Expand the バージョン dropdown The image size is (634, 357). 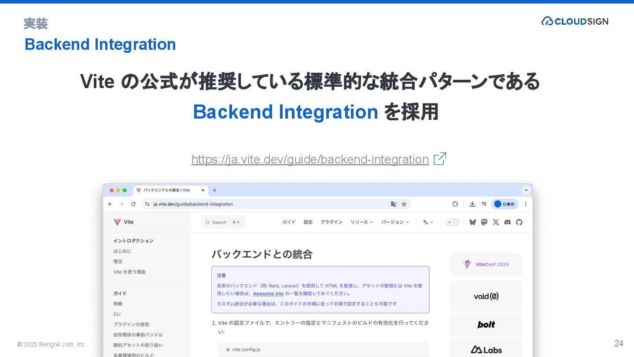pyautogui.click(x=395, y=222)
